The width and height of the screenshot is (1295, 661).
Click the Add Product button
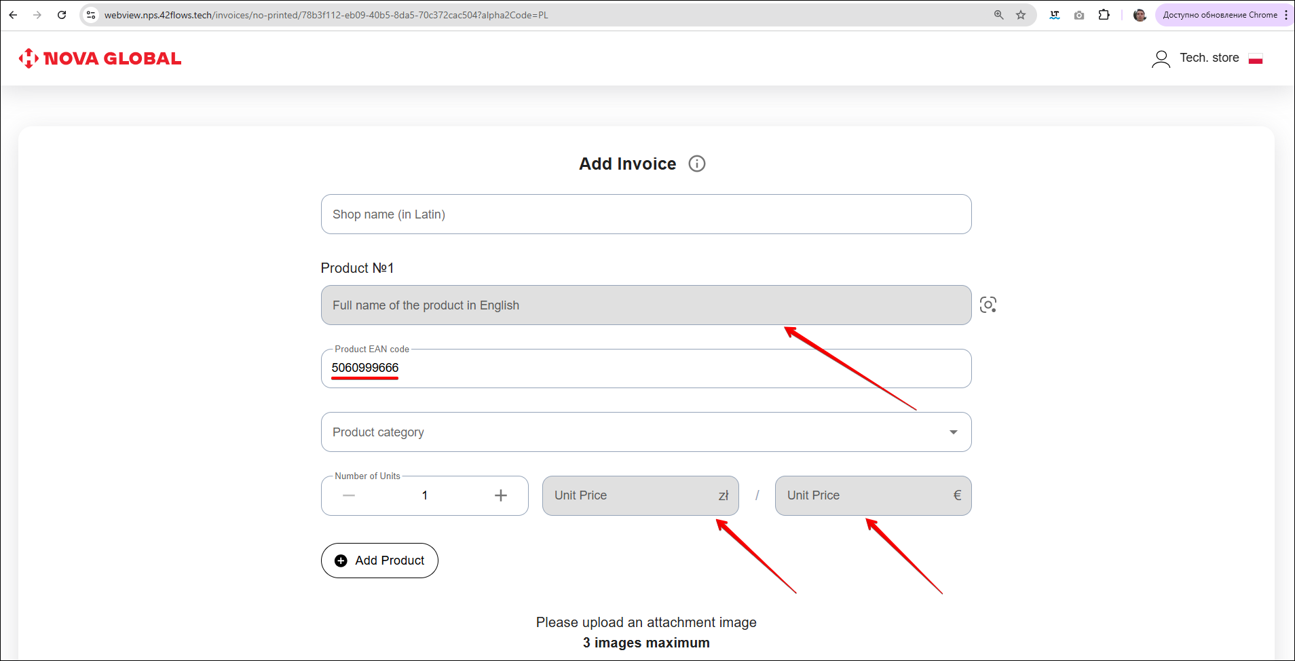pos(379,561)
